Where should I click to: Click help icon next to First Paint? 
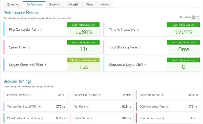(87, 107)
